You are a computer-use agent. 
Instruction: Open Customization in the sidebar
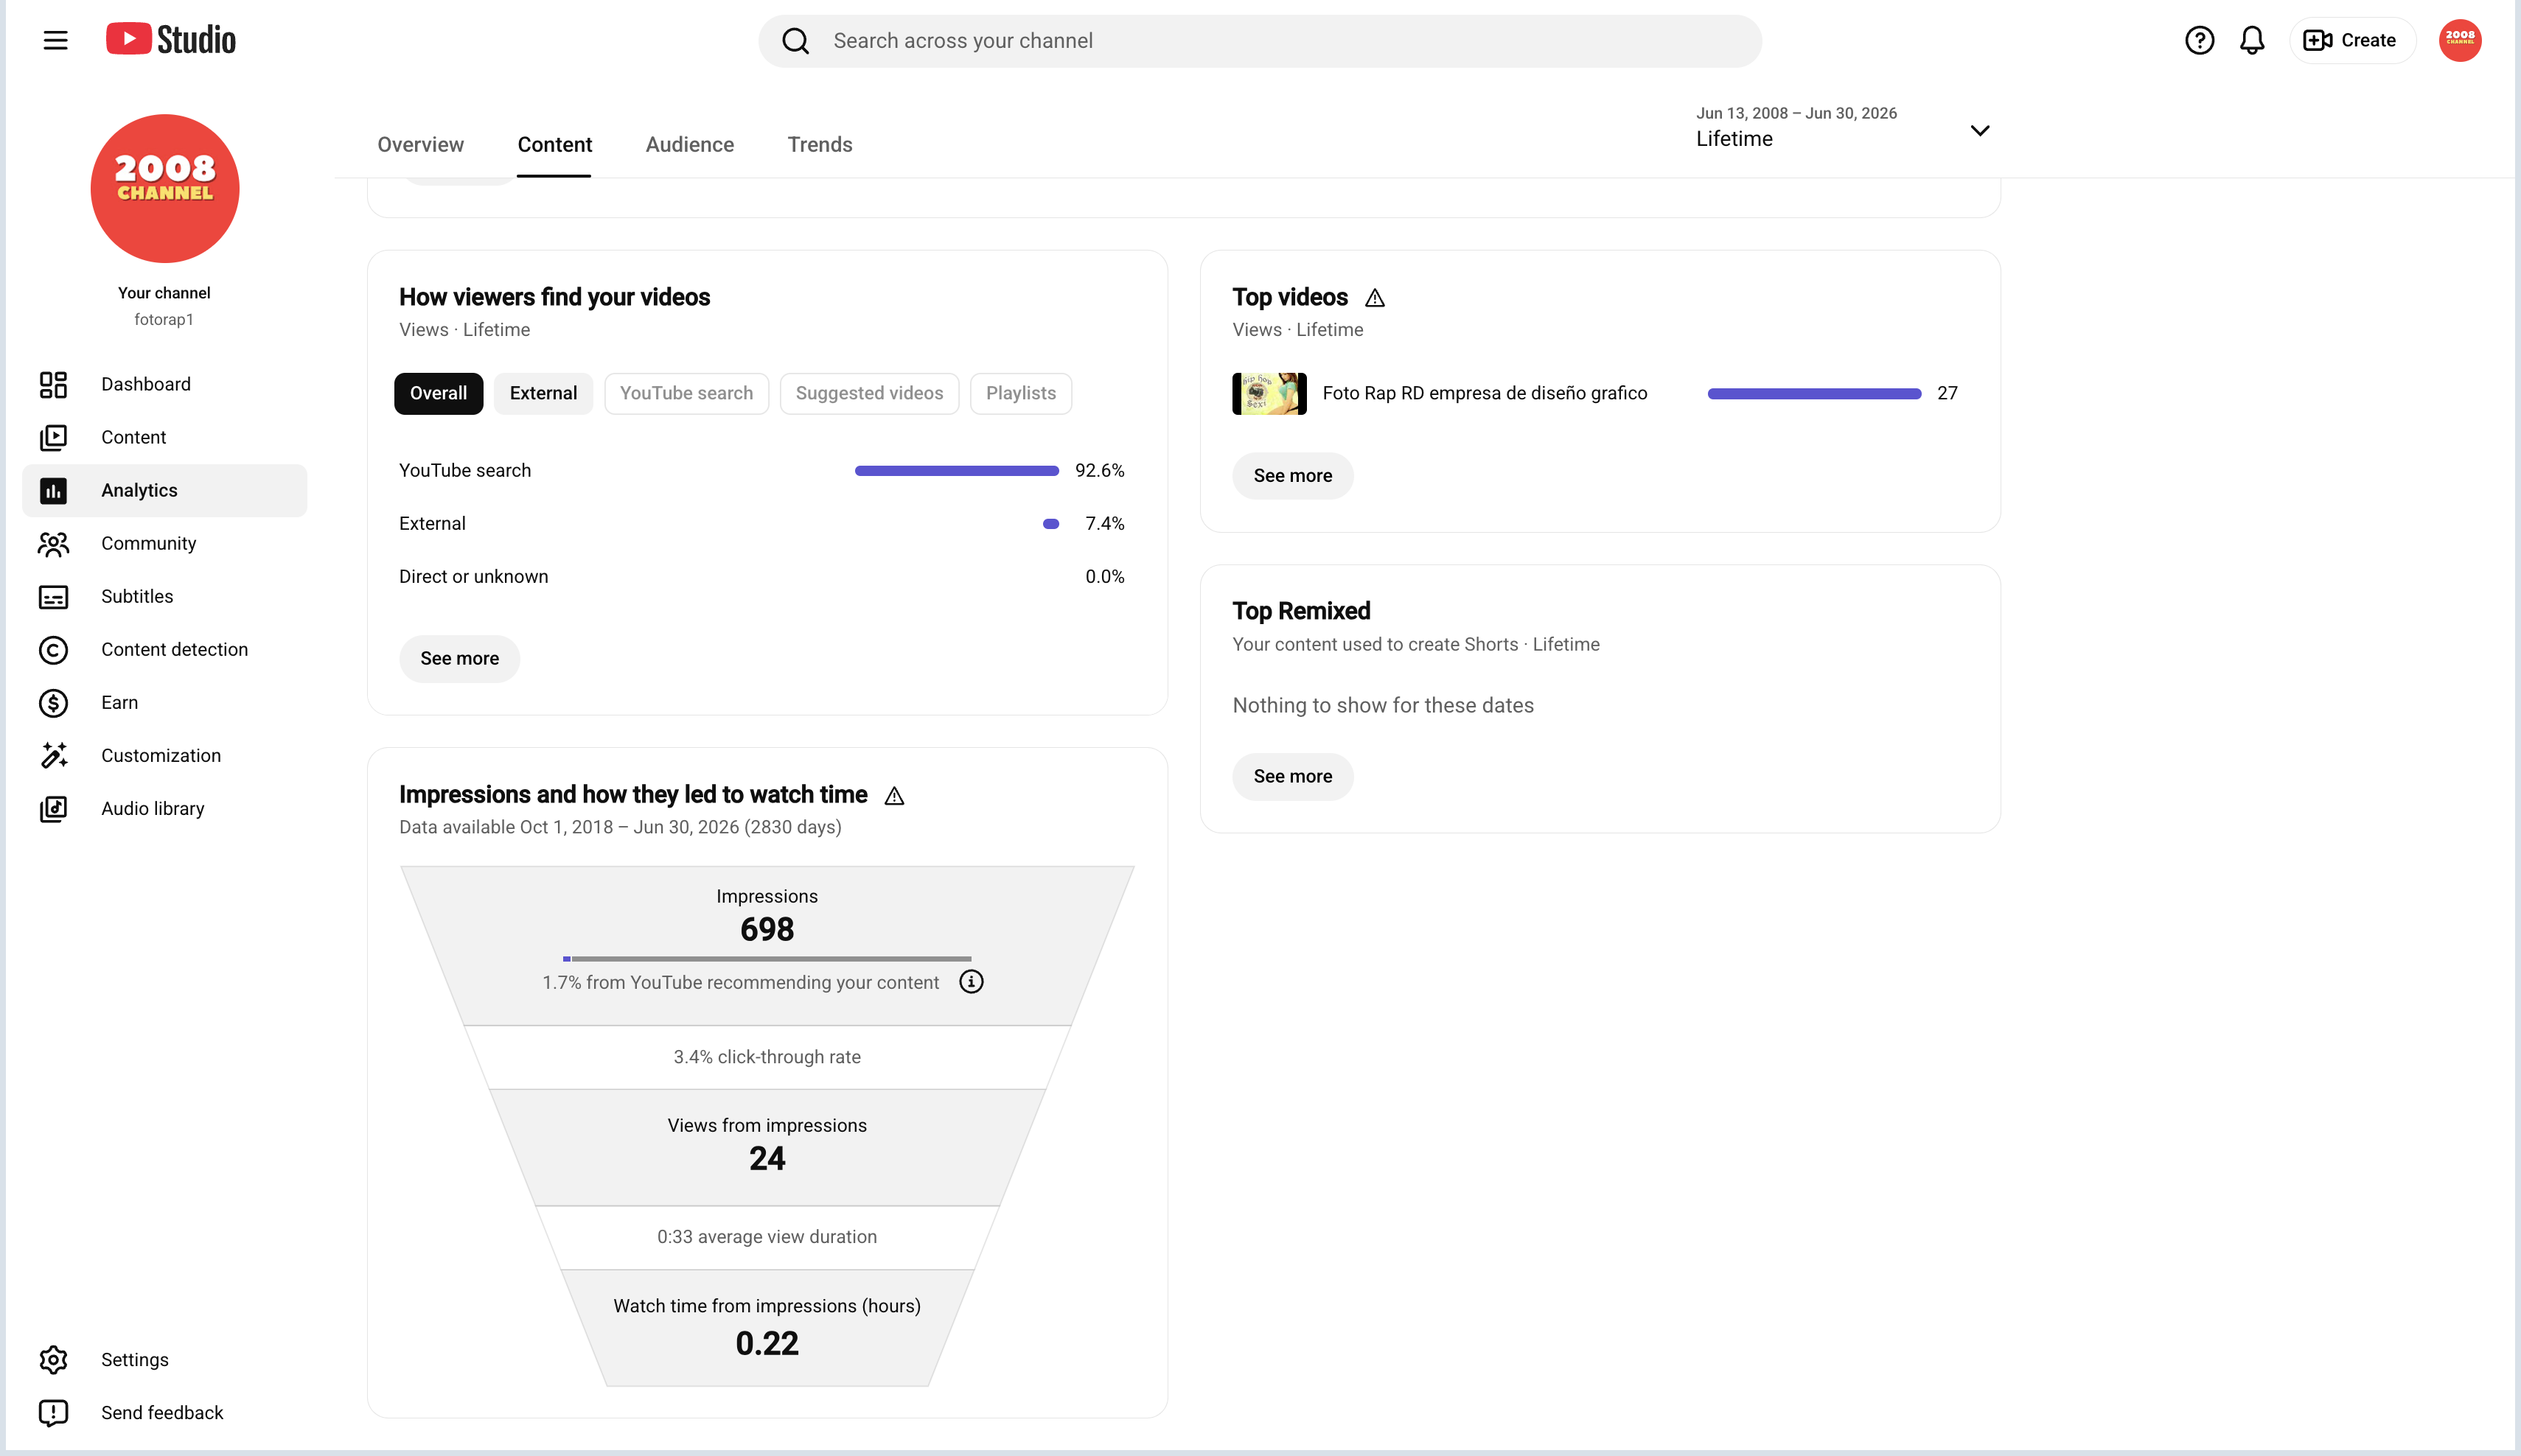(x=165, y=755)
